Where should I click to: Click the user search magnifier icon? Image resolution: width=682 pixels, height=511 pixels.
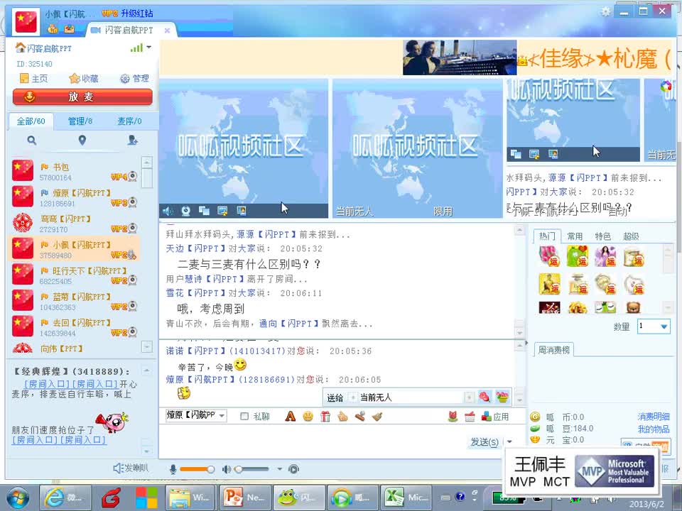pyautogui.click(x=32, y=141)
